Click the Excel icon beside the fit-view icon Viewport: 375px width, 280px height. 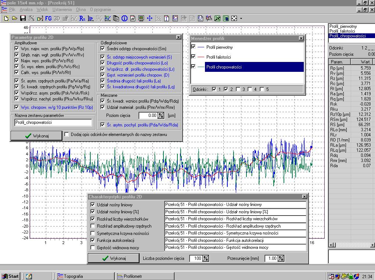(226, 18)
